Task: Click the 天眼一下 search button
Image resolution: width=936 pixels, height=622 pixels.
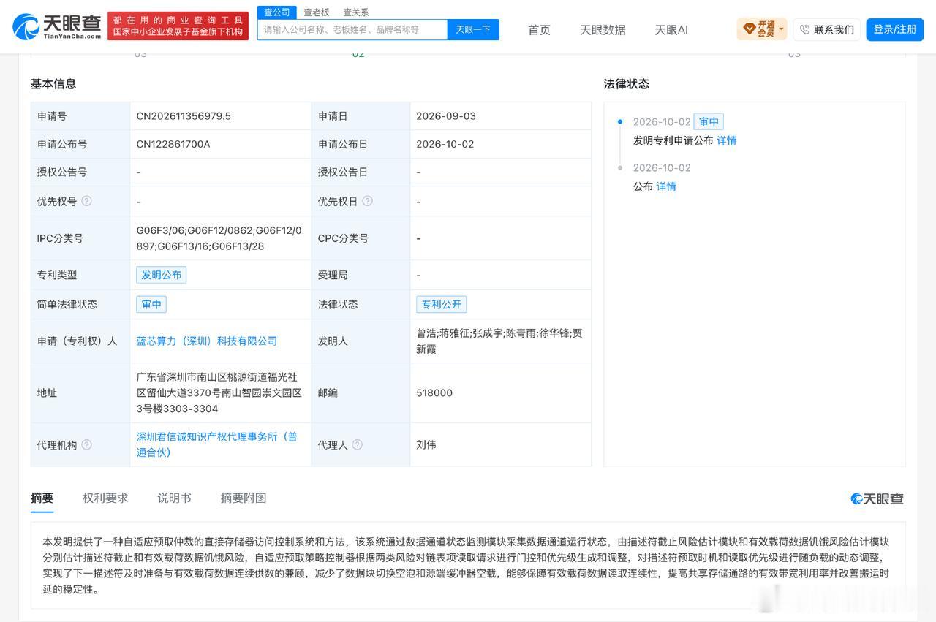Action: pyautogui.click(x=473, y=29)
